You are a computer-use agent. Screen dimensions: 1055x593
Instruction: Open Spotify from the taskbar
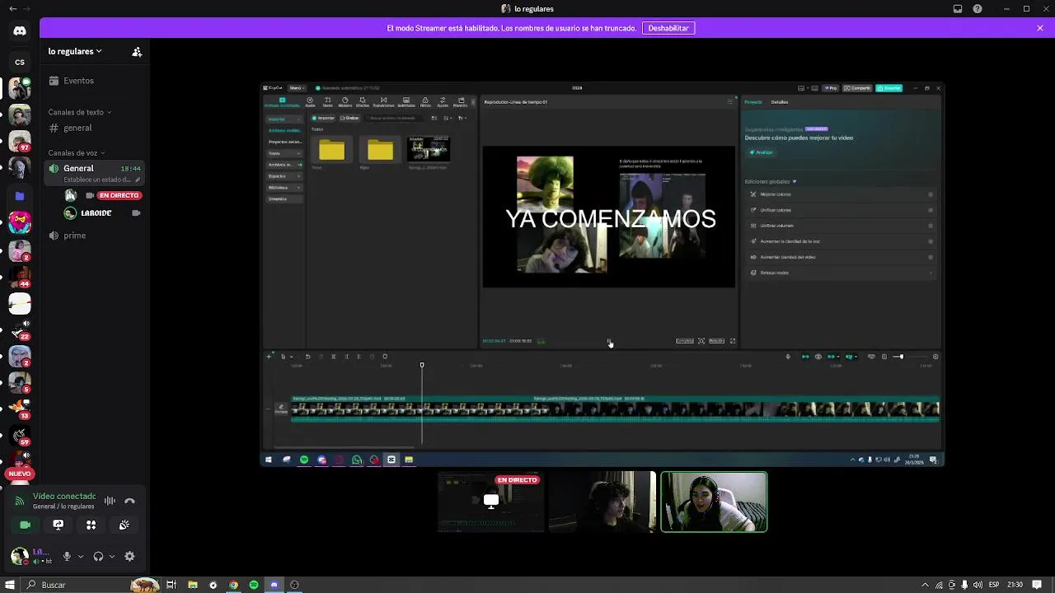pos(253,585)
